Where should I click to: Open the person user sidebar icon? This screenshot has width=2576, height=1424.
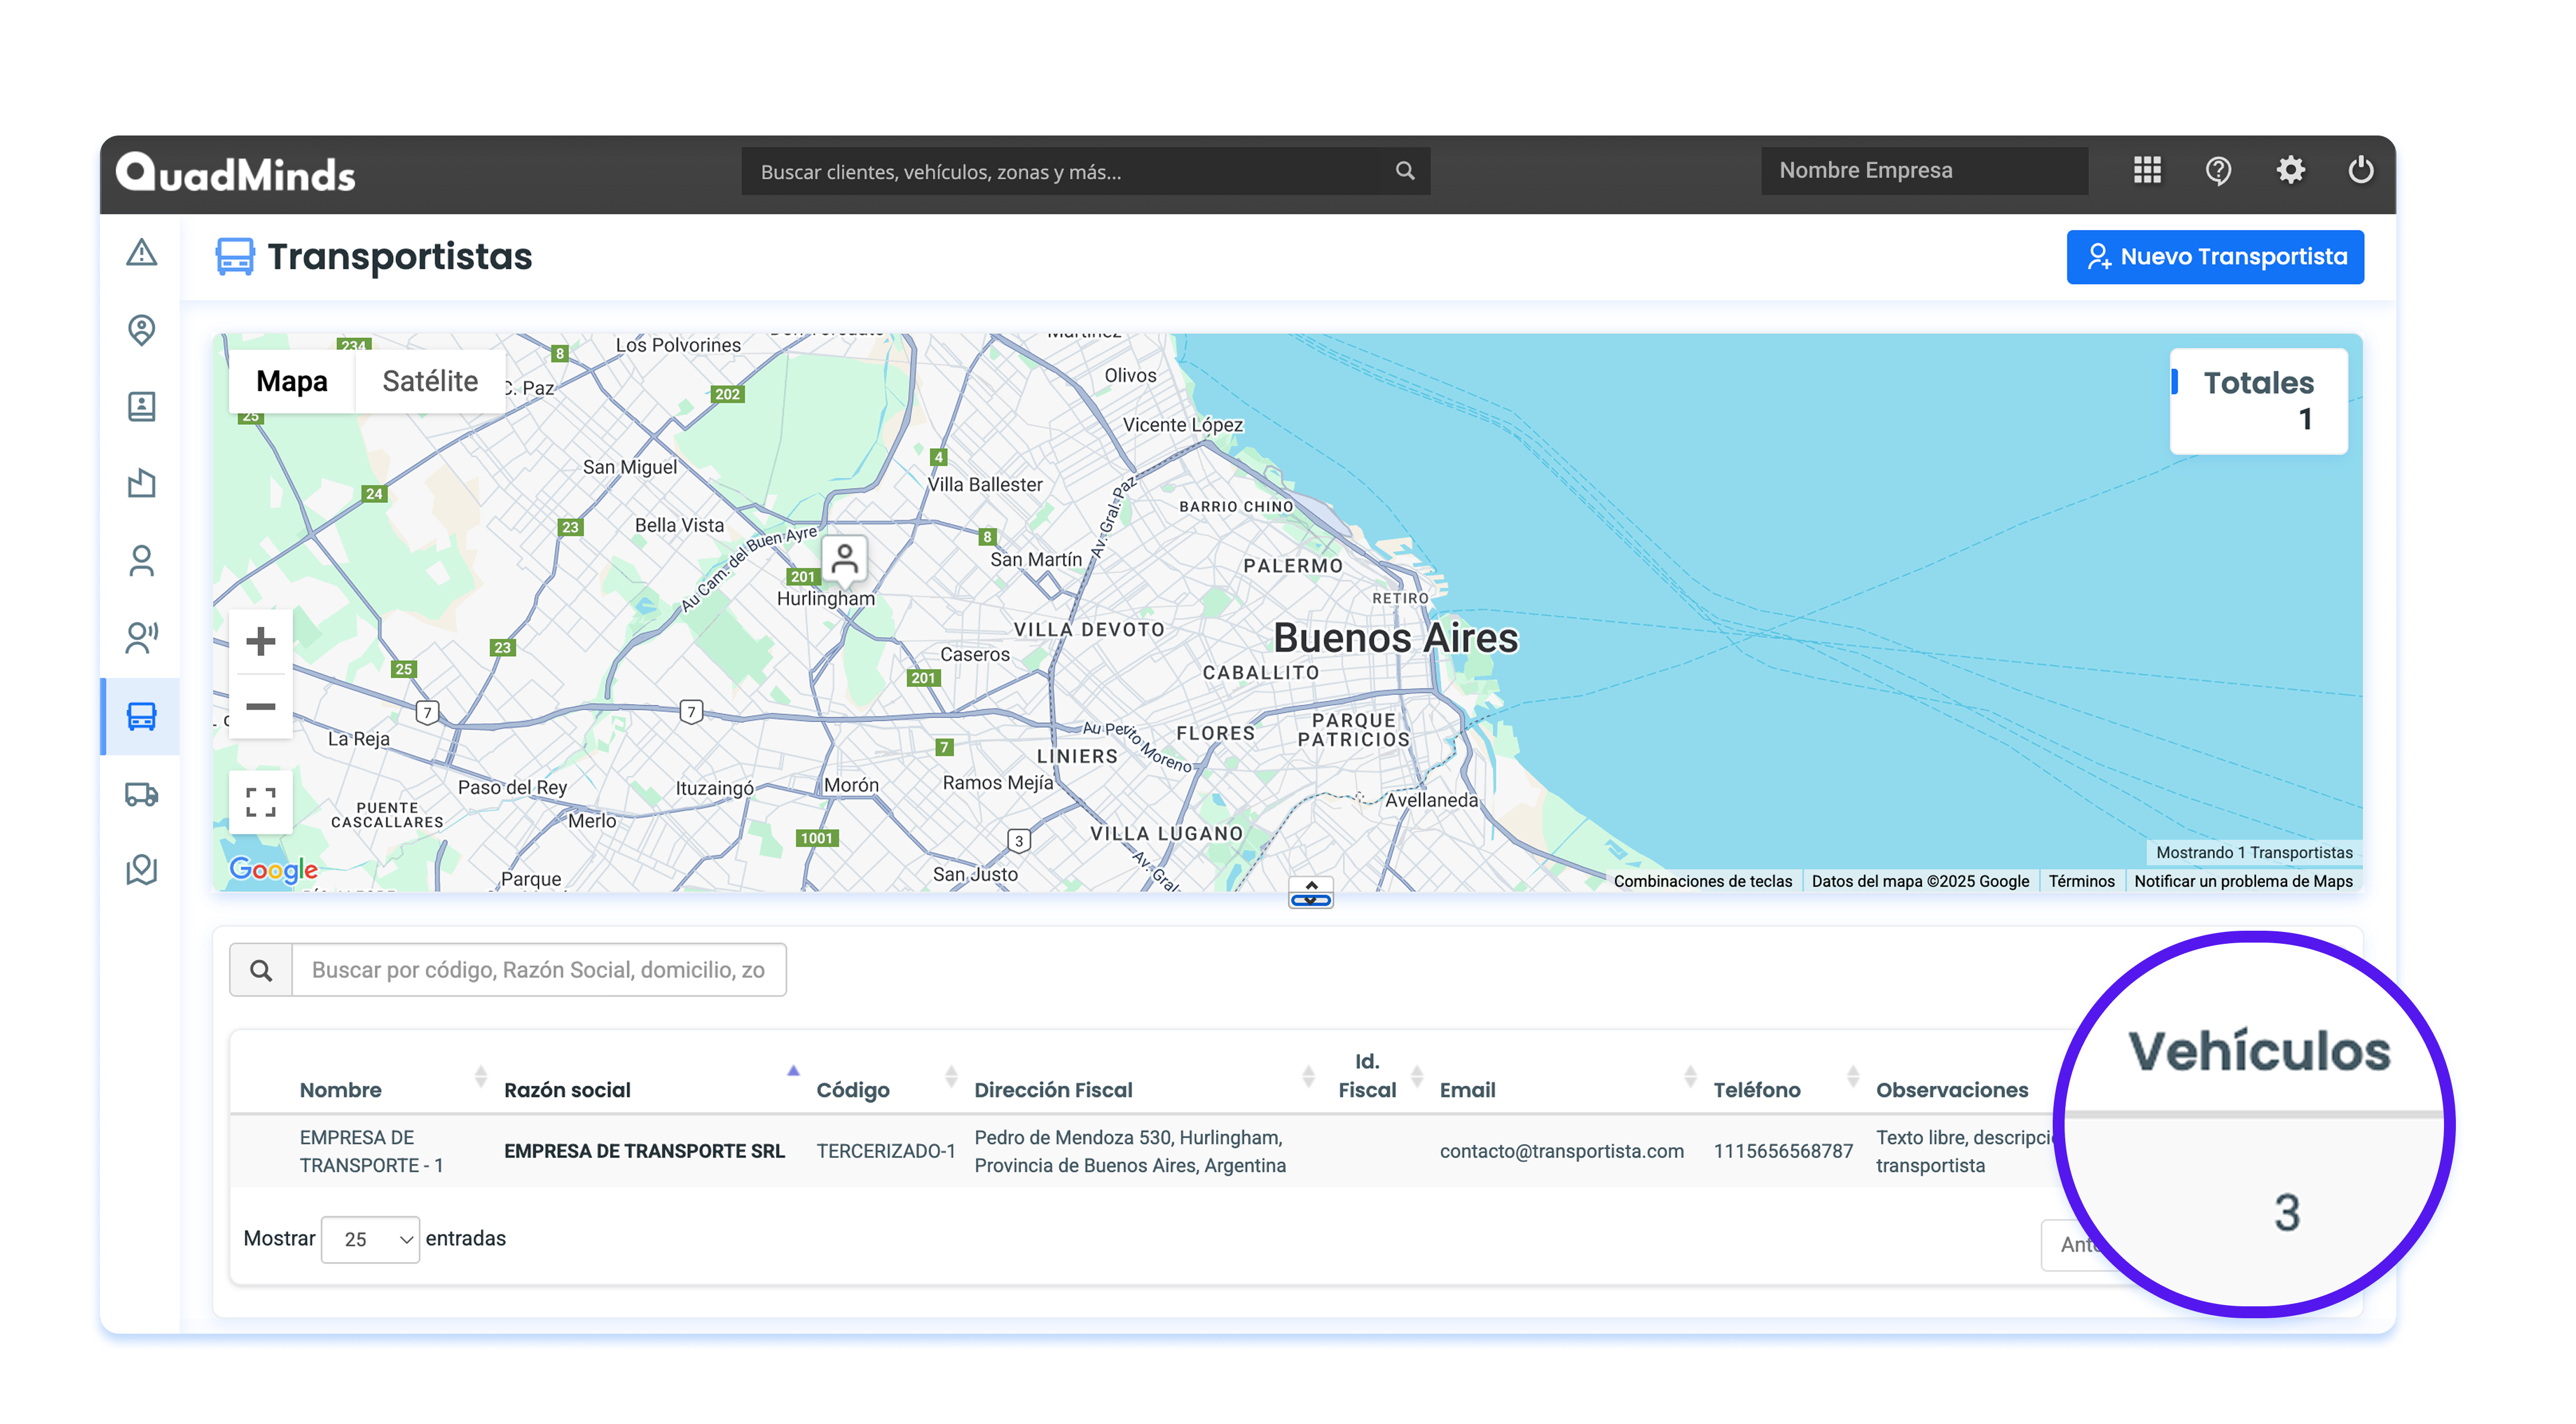click(141, 560)
